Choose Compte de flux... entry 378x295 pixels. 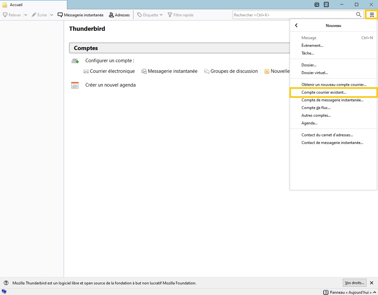[334, 108]
